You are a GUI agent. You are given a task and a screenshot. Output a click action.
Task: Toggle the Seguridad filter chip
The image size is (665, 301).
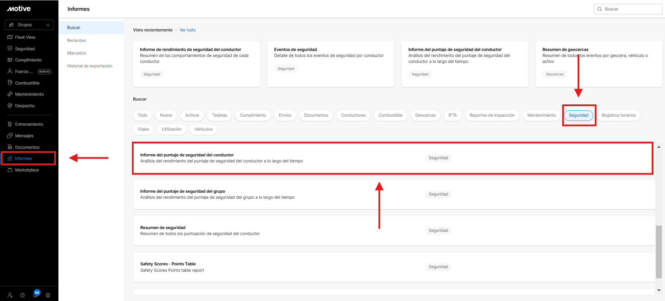[578, 115]
